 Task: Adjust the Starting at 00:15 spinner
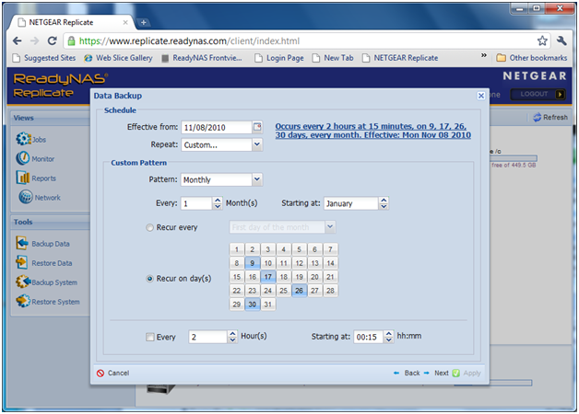pos(388,337)
